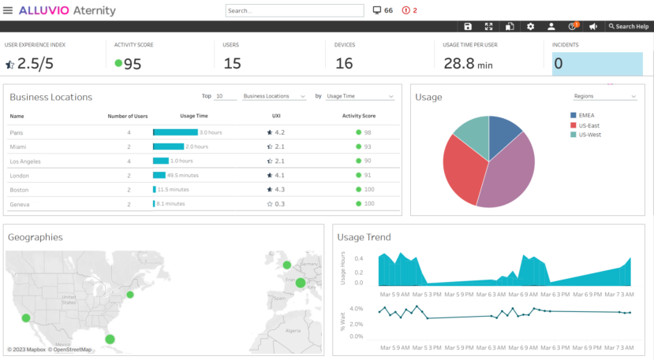Image resolution: width=654 pixels, height=360 pixels.
Task: Click the announcements megaphone icon
Action: [592, 26]
